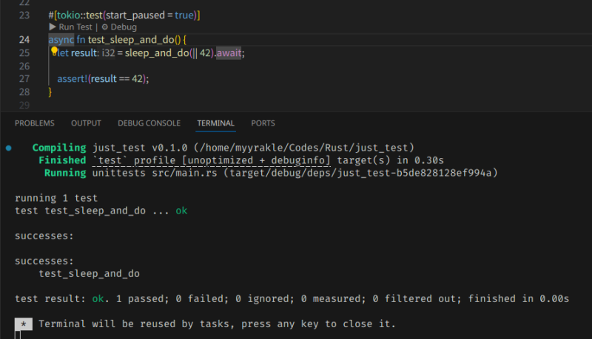Click the yellow lightbulb code action icon
The image size is (592, 339).
pos(54,52)
